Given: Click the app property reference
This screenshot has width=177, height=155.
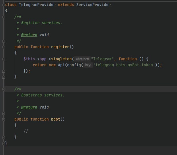Looking at the screenshot, I should tap(43, 59).
